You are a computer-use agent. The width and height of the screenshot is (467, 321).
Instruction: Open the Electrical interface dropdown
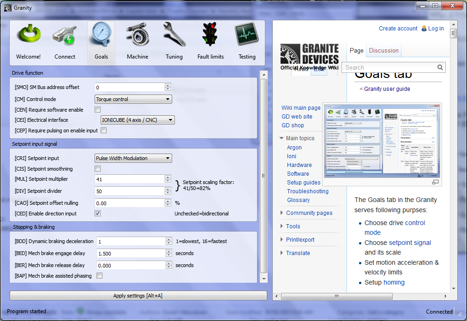(x=138, y=120)
